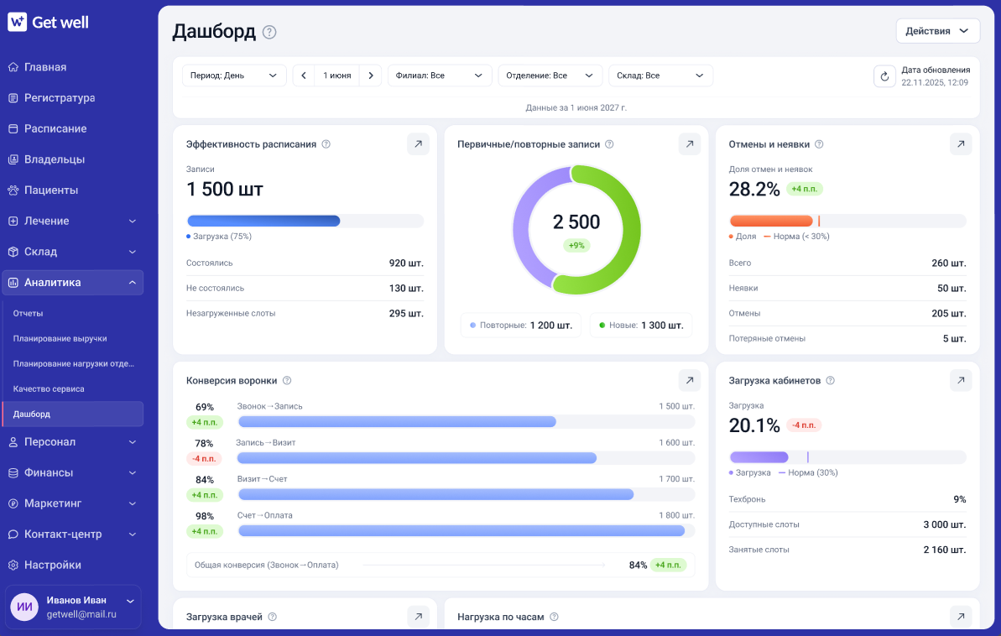This screenshot has height=636, width=1001.
Task: Click the 1 июня date field
Action: [x=337, y=76]
